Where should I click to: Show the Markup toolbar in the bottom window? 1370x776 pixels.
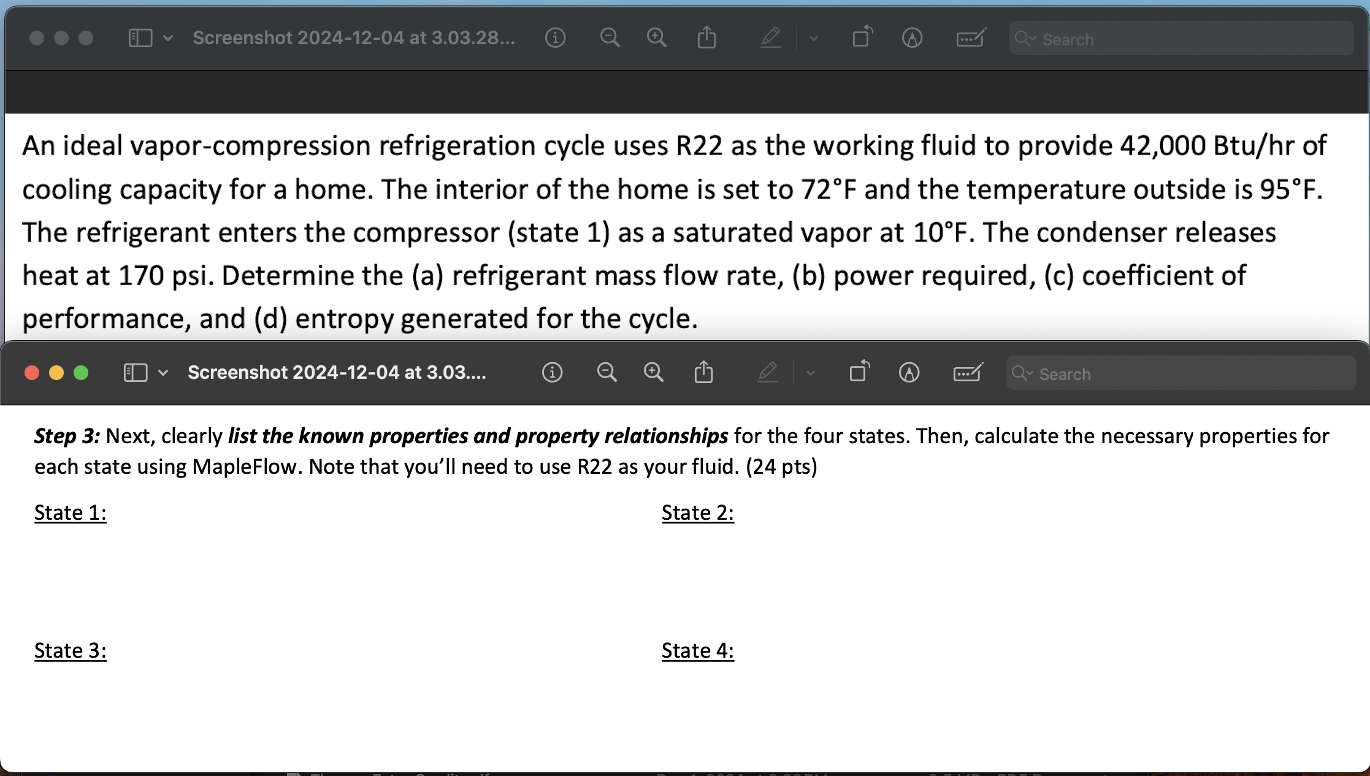click(967, 373)
